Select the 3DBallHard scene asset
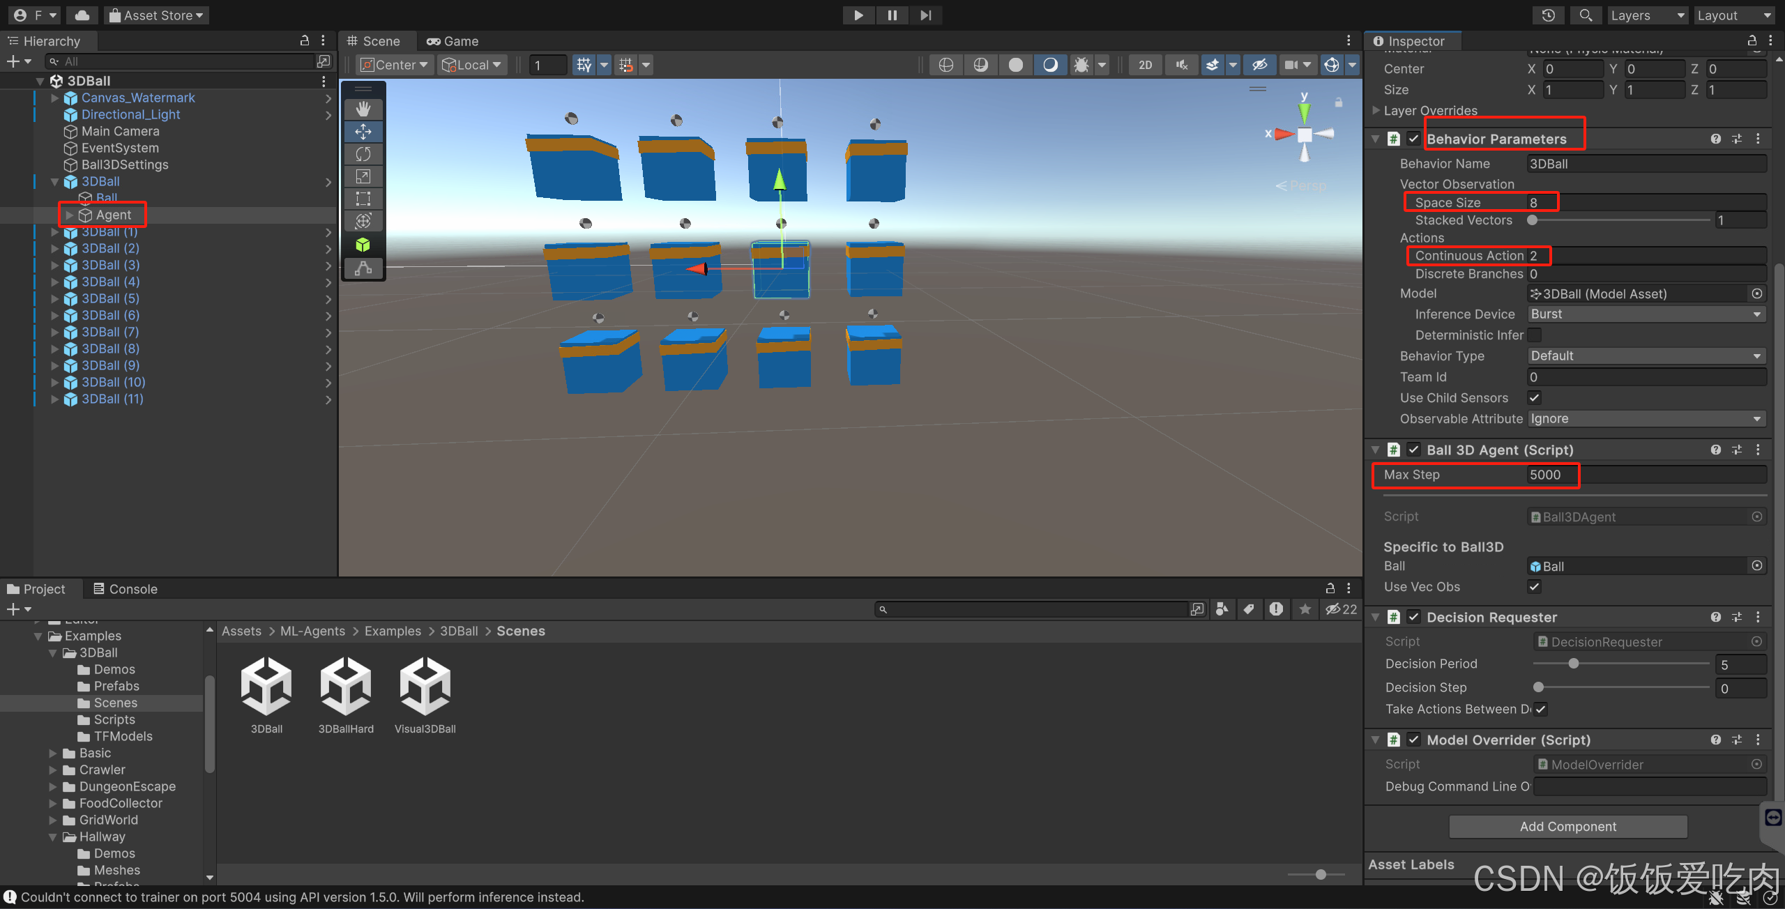This screenshot has height=909, width=1785. point(346,695)
